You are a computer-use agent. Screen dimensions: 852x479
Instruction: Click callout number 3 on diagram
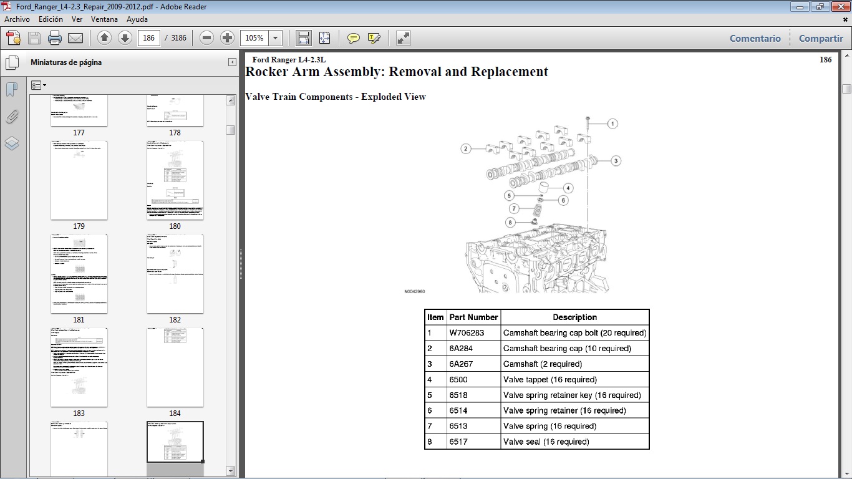click(x=616, y=161)
